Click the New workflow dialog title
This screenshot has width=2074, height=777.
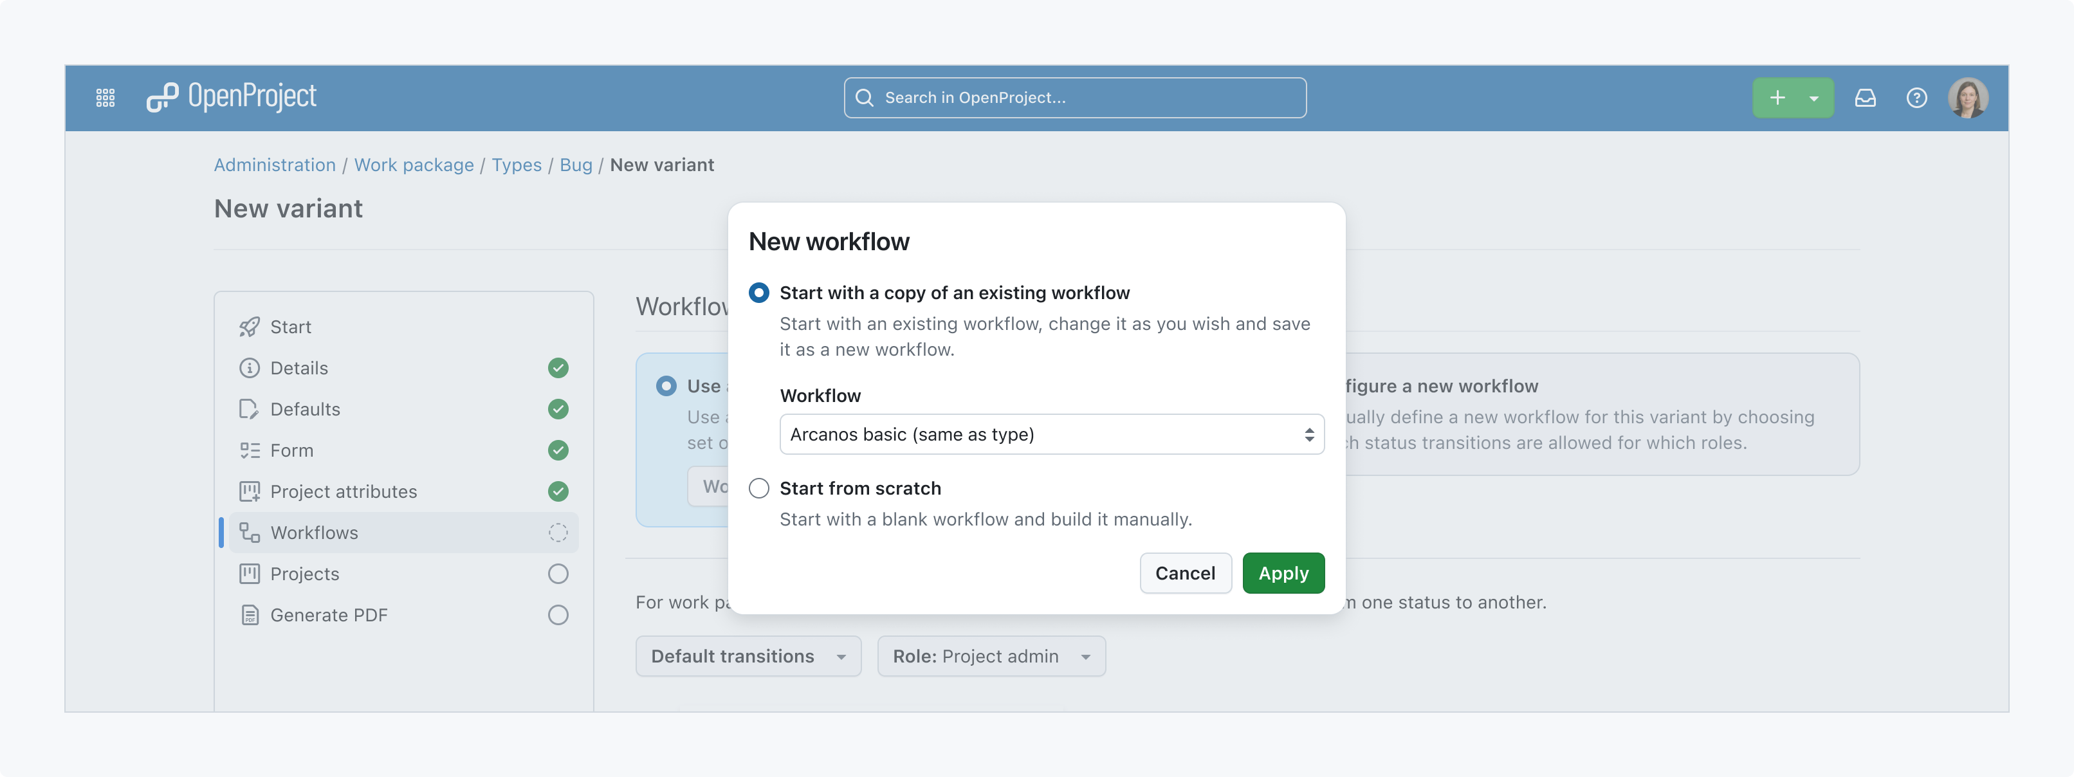pos(829,242)
